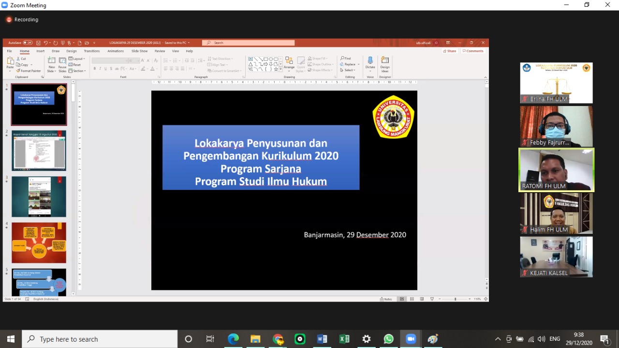Expand the Section dropdown

click(77, 71)
